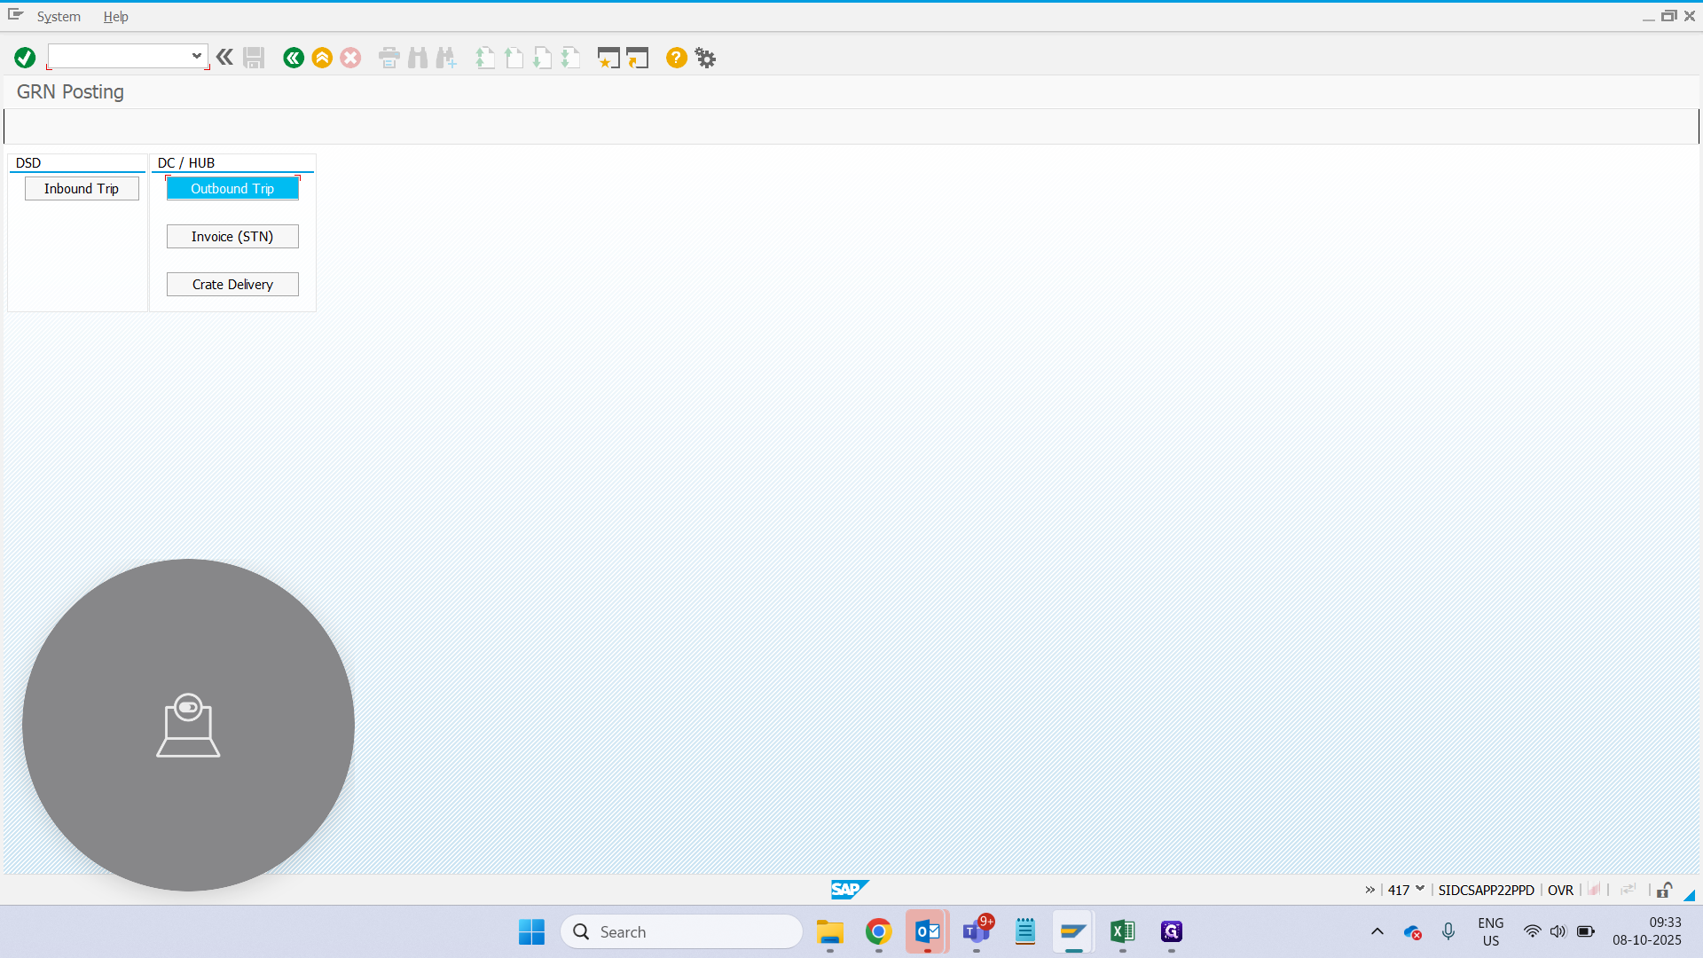Click the yellow Exit up-arrow icon
The height and width of the screenshot is (958, 1703).
pyautogui.click(x=322, y=58)
